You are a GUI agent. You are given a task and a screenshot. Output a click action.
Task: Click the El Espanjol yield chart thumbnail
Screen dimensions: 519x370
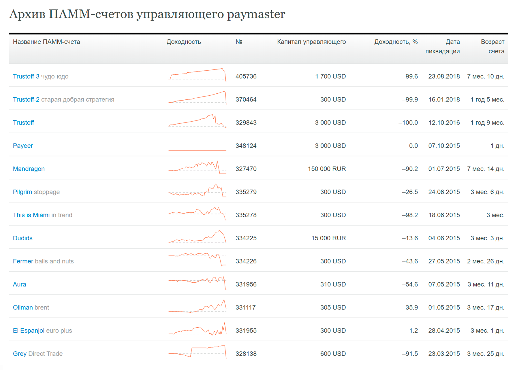[x=198, y=329]
